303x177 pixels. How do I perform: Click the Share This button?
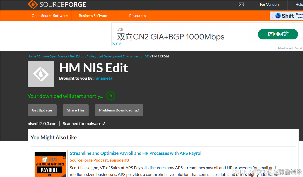76,110
